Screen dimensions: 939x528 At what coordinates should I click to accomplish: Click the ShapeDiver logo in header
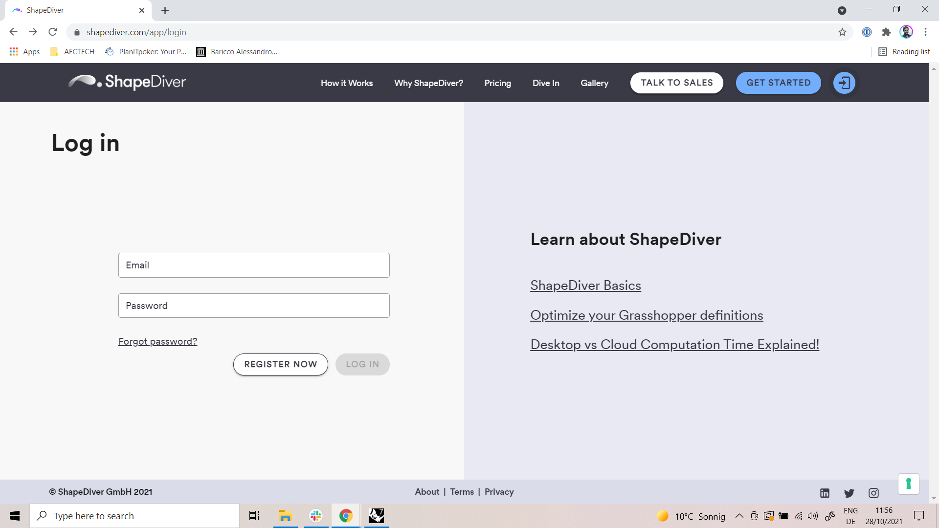pyautogui.click(x=127, y=82)
